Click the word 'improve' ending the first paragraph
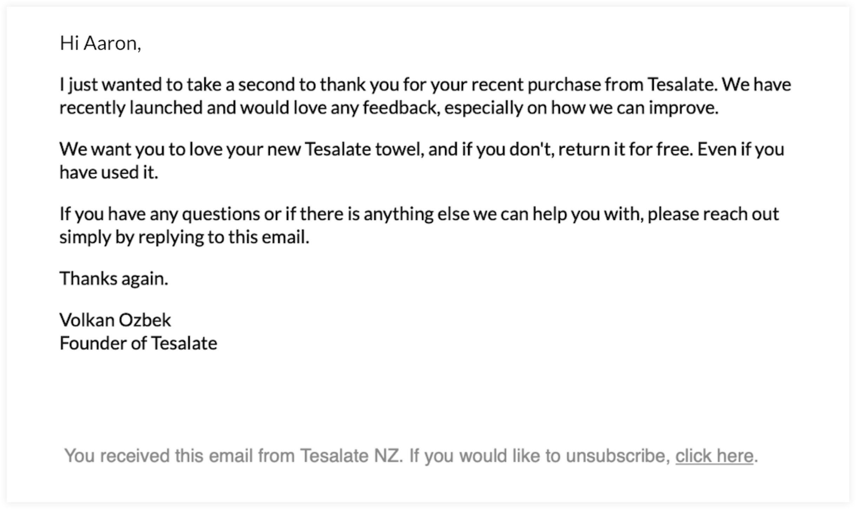Screen dimensions: 856x509 [x=681, y=107]
